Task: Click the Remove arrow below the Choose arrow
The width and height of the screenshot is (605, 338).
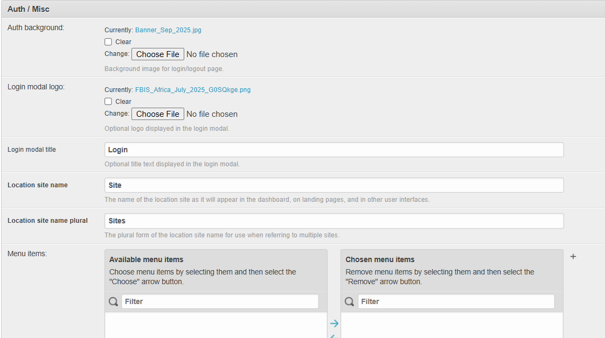Action: pyautogui.click(x=334, y=336)
